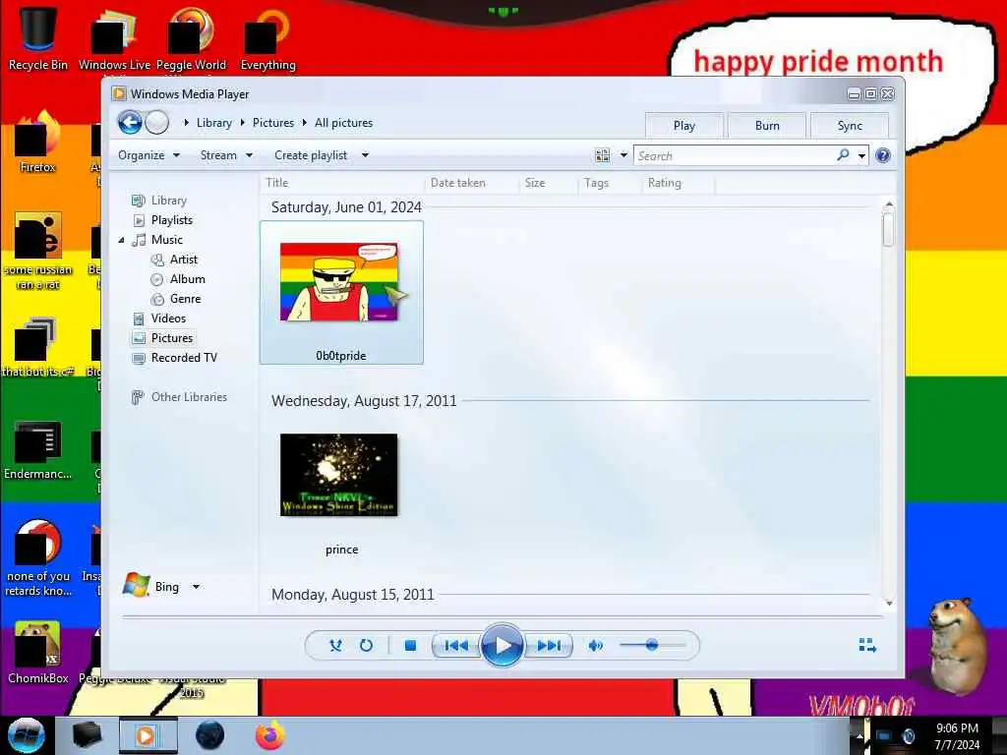Click the Previous track button
This screenshot has width=1007, height=755.
click(456, 645)
